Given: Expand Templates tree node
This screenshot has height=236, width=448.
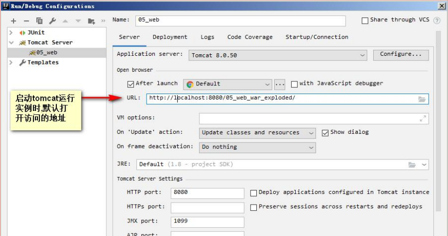Looking at the screenshot, I should (11, 63).
